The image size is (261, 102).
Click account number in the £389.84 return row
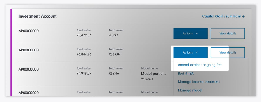pos(28,50)
